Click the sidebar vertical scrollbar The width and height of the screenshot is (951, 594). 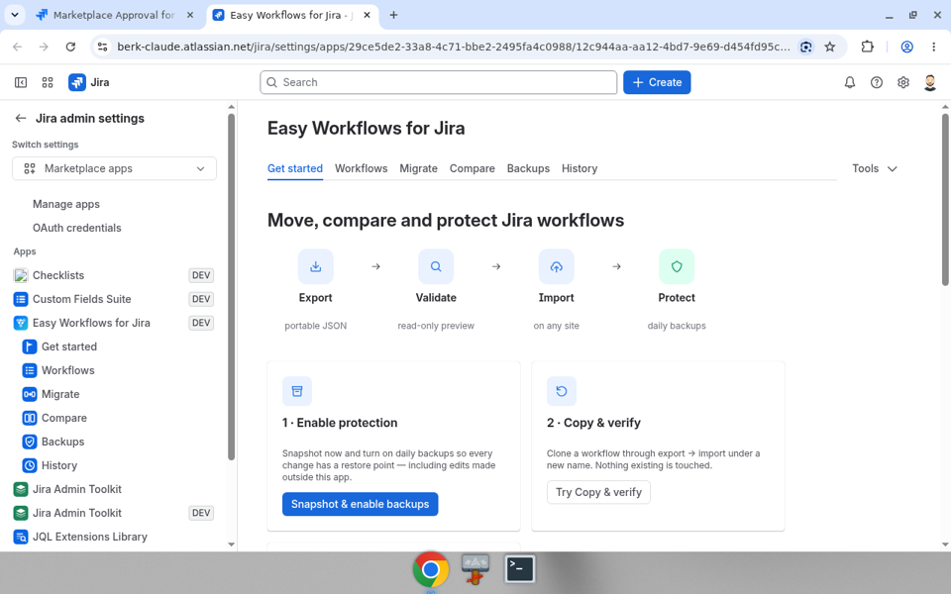pos(231,287)
